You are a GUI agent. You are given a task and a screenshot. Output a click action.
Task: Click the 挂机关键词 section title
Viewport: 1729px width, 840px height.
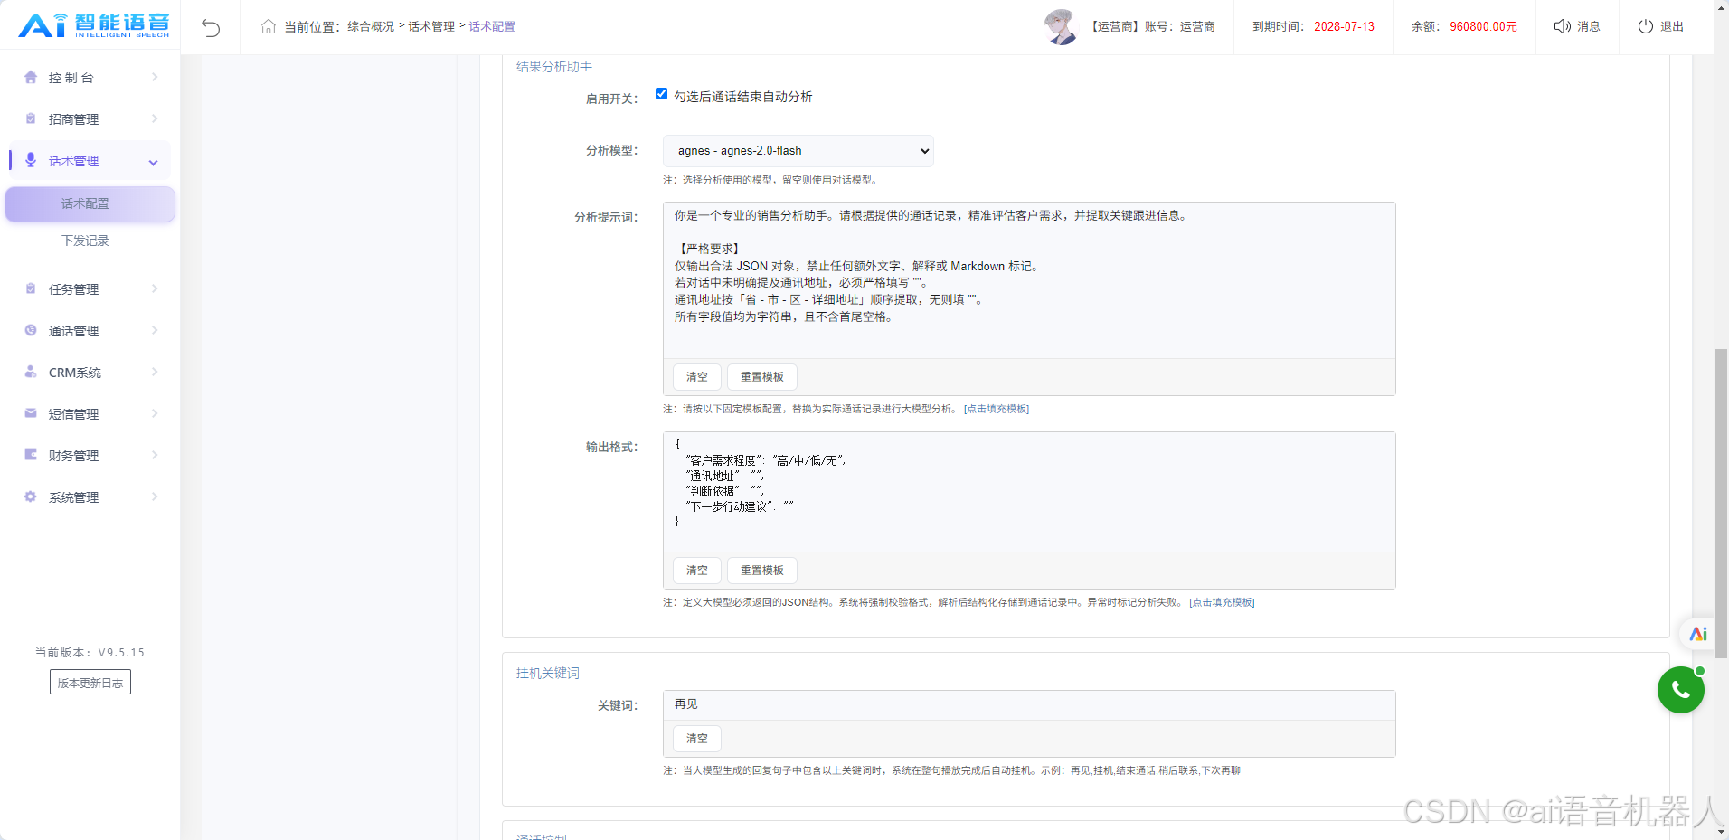click(548, 673)
